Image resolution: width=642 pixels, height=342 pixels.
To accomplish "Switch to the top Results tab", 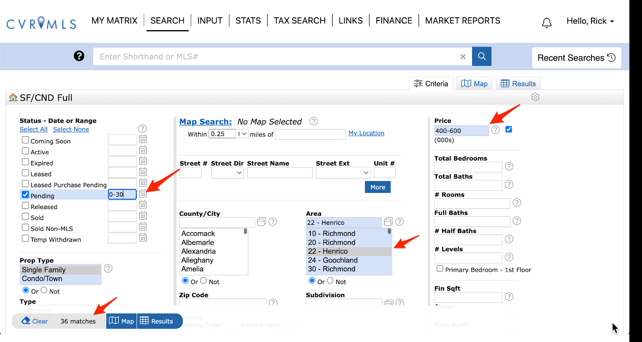I will coord(518,83).
